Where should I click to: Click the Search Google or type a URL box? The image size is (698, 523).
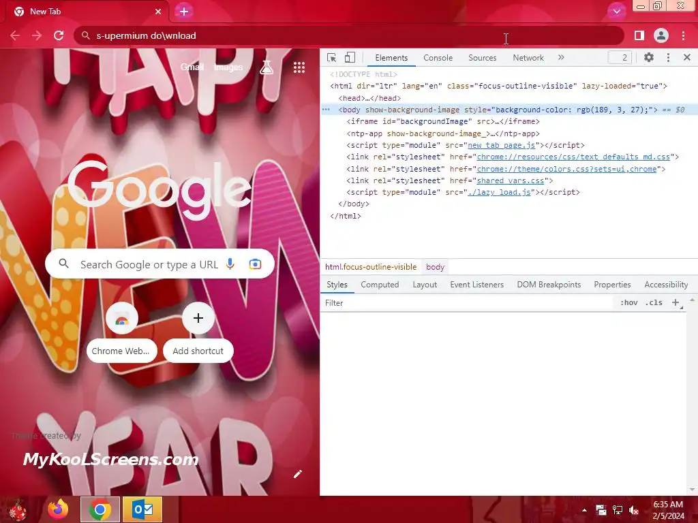[160, 264]
